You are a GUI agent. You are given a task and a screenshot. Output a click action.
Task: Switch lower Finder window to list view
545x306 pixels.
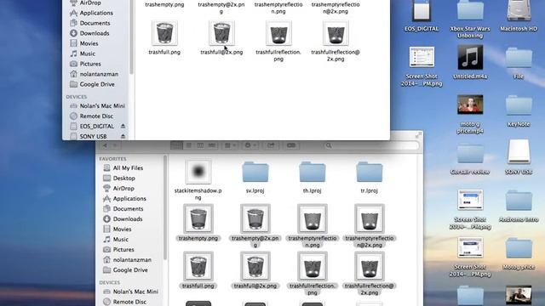click(x=189, y=145)
